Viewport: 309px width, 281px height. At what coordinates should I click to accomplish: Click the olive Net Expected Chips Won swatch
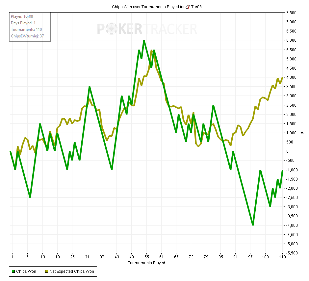(x=46, y=271)
